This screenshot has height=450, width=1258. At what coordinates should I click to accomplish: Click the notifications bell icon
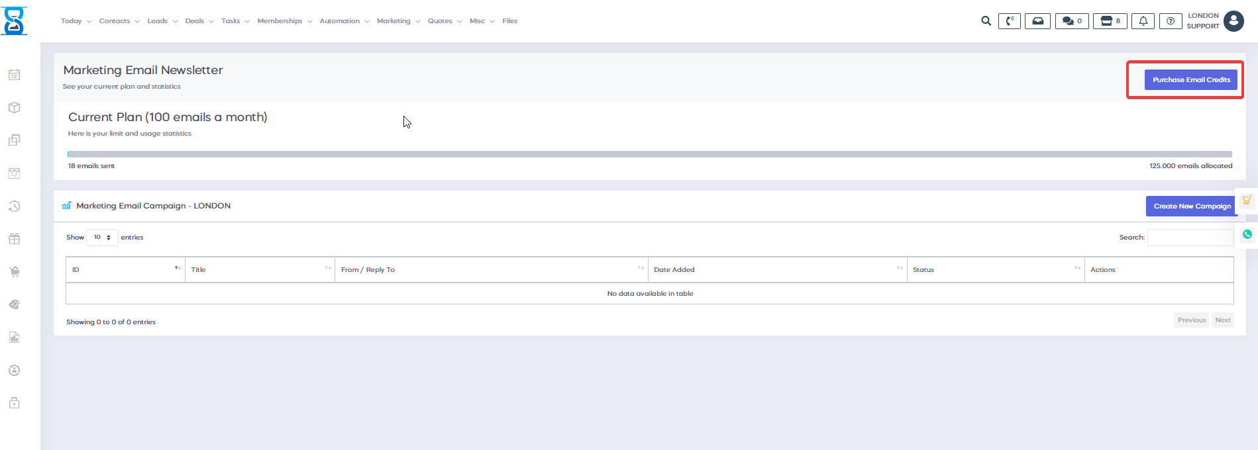pyautogui.click(x=1143, y=21)
